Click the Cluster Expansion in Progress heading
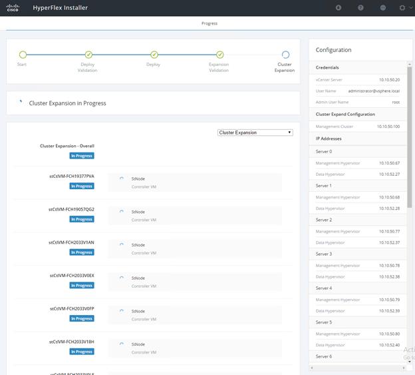Screen dimensions: 415x375 click(x=67, y=103)
